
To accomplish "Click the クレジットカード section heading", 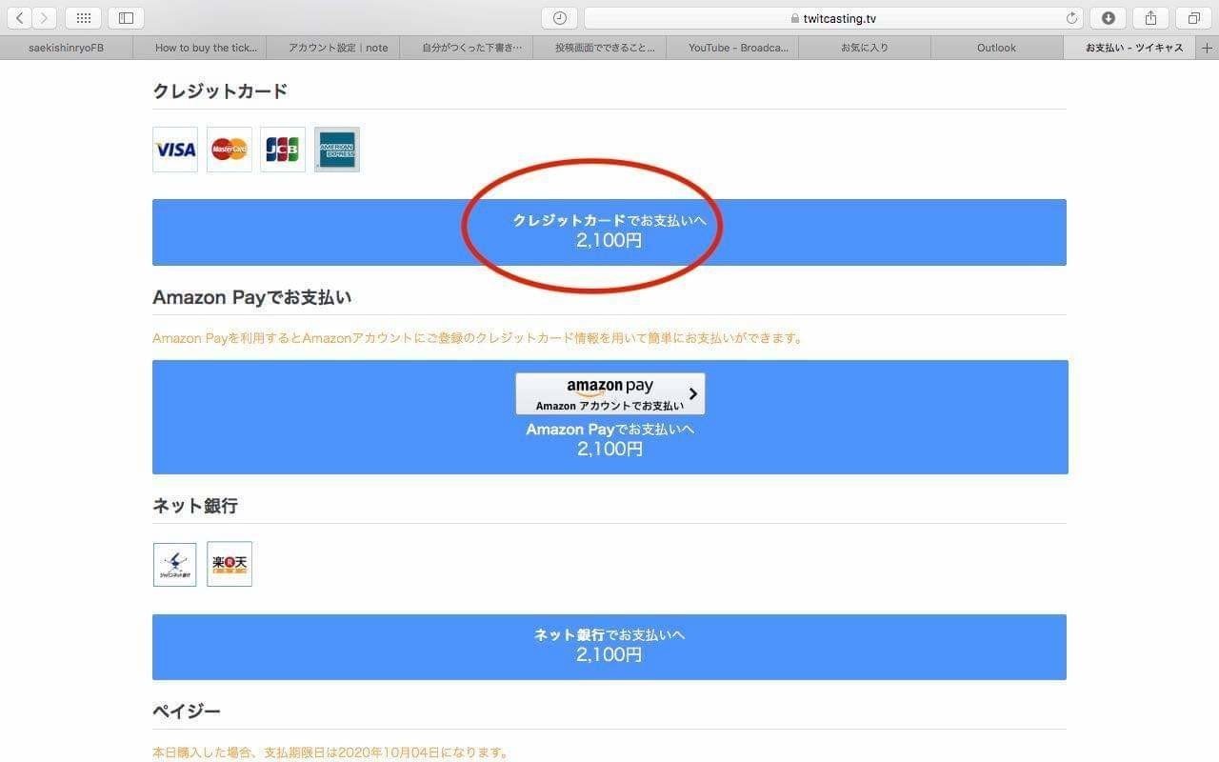I will point(220,91).
